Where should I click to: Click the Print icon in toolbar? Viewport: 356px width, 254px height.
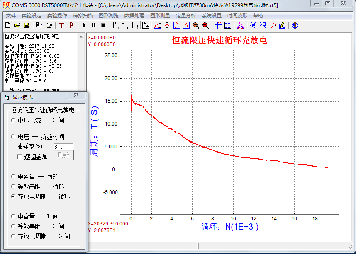point(49,25)
